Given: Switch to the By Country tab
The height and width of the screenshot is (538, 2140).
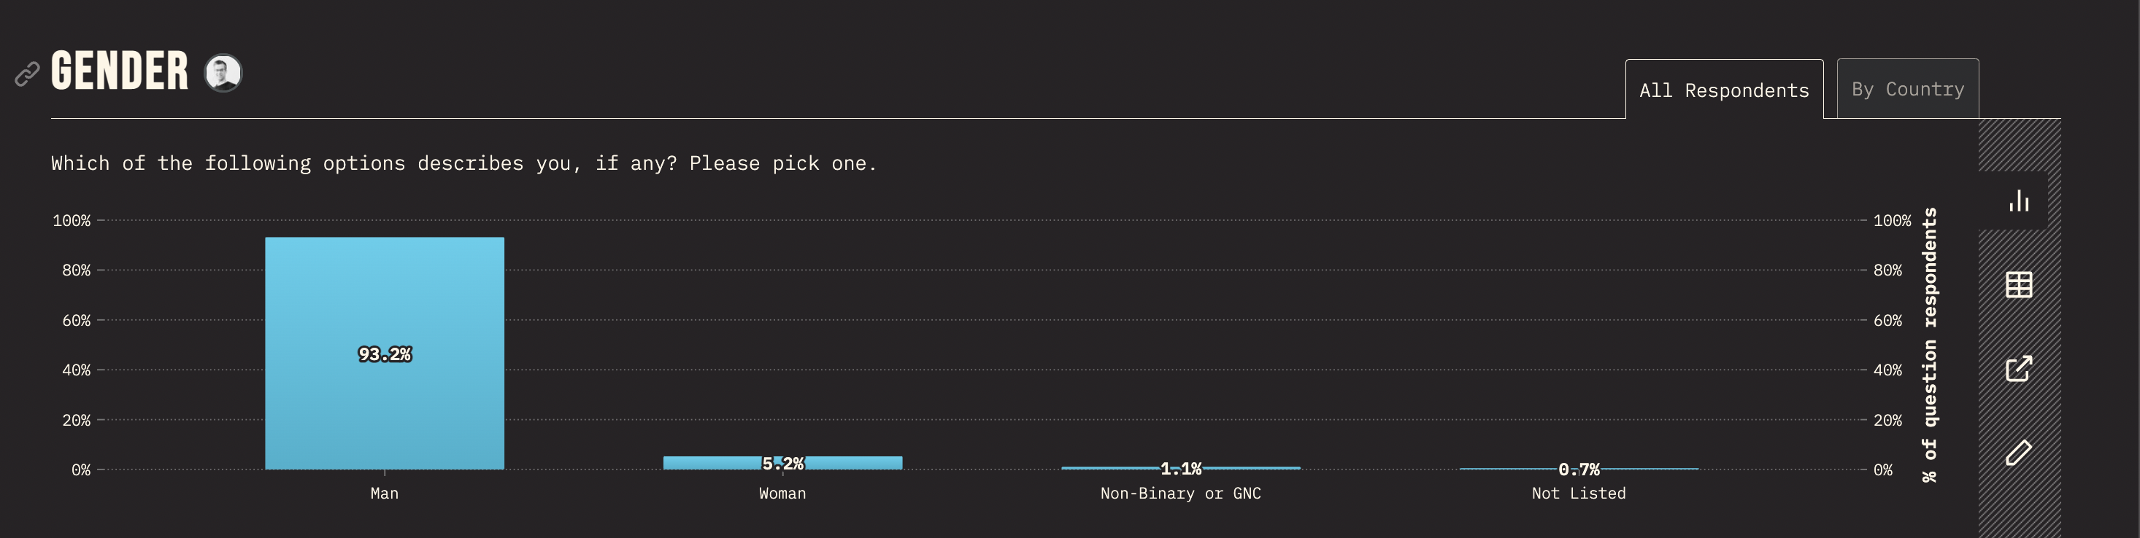Looking at the screenshot, I should tap(1907, 89).
